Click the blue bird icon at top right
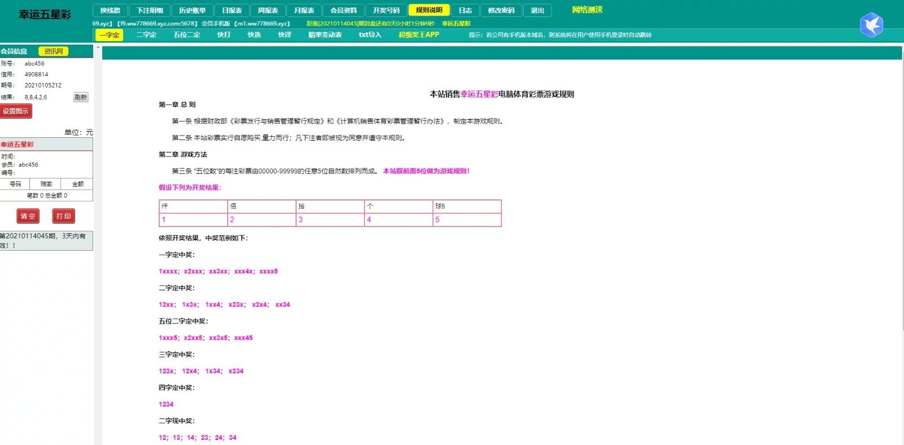The height and width of the screenshot is (445, 904). pyautogui.click(x=871, y=25)
